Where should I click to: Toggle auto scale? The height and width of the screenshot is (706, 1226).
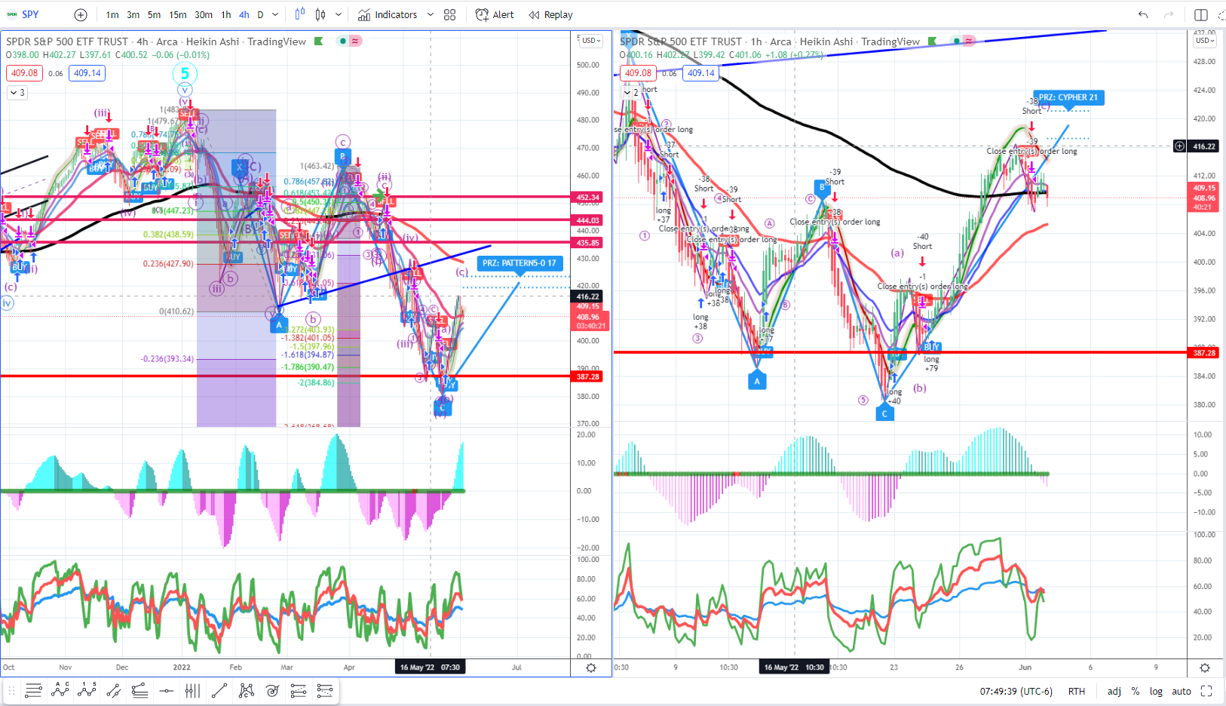pos(1182,691)
